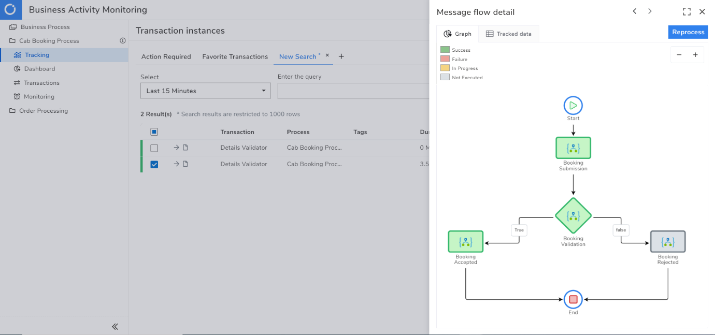Select the Booking Validation diamond node
The width and height of the screenshot is (715, 335).
(573, 216)
